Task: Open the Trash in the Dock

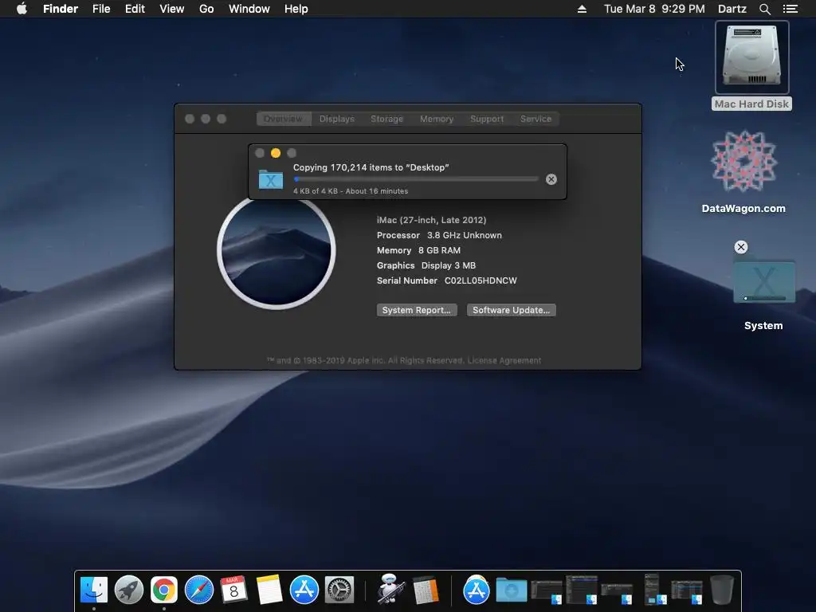Action: [722, 590]
